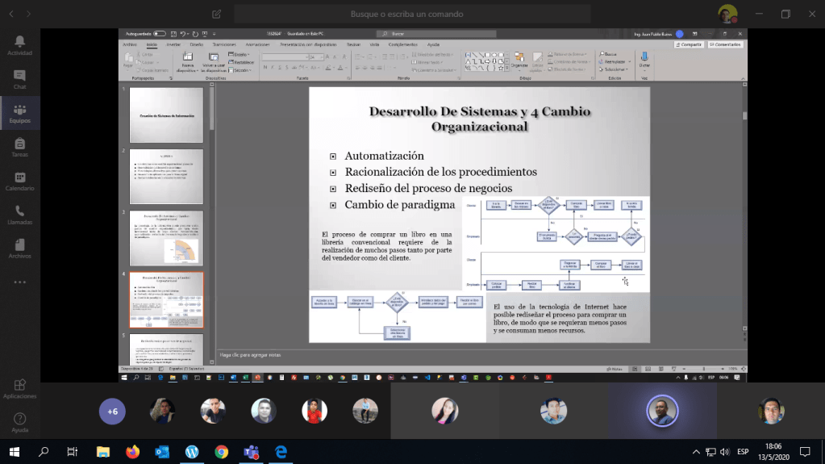
Task: Open Tareas in the Teams sidebar
Action: point(19,147)
